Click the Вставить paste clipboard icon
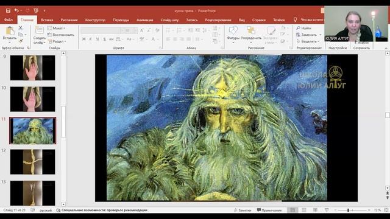390x219 pixels. tap(10, 31)
